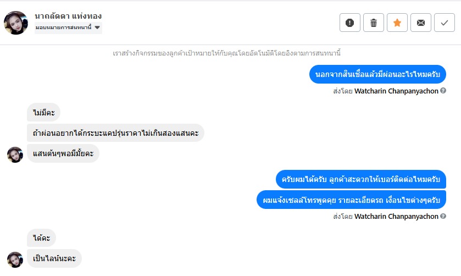Mark conversation done with checkmark icon
This screenshot has width=461, height=276.
point(444,23)
